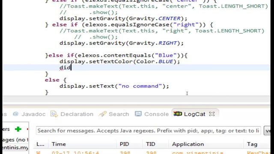Click the L... level column header
Image resolution: width=274 pixels, height=154 pixels.
(x=41, y=144)
